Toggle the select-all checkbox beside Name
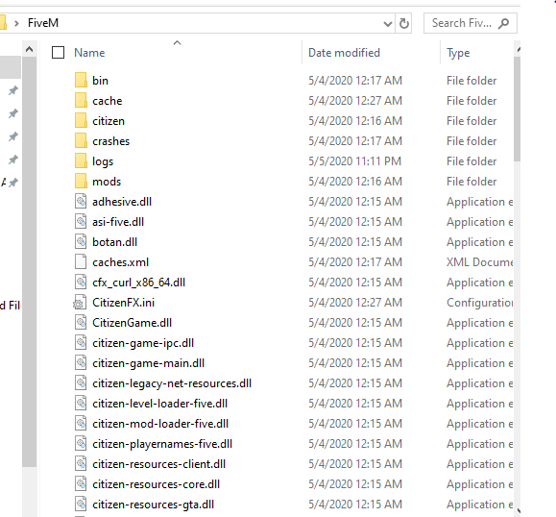 tap(59, 53)
